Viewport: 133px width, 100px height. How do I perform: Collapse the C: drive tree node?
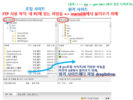[x=10, y=31]
